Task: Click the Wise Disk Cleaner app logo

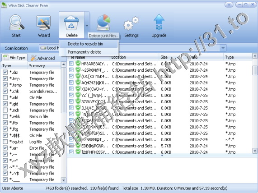Action: click(x=4, y=5)
